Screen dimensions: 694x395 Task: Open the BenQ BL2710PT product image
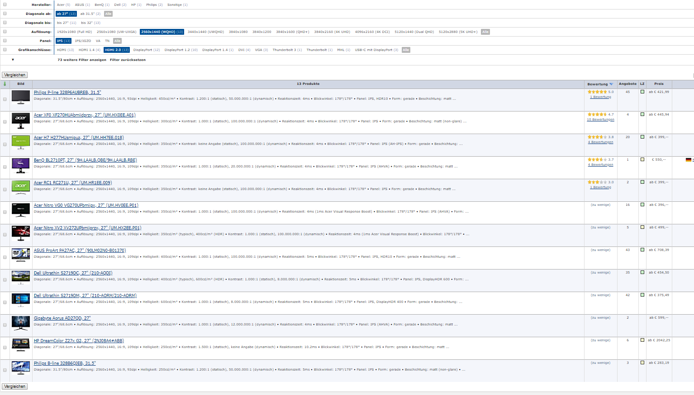point(21,166)
